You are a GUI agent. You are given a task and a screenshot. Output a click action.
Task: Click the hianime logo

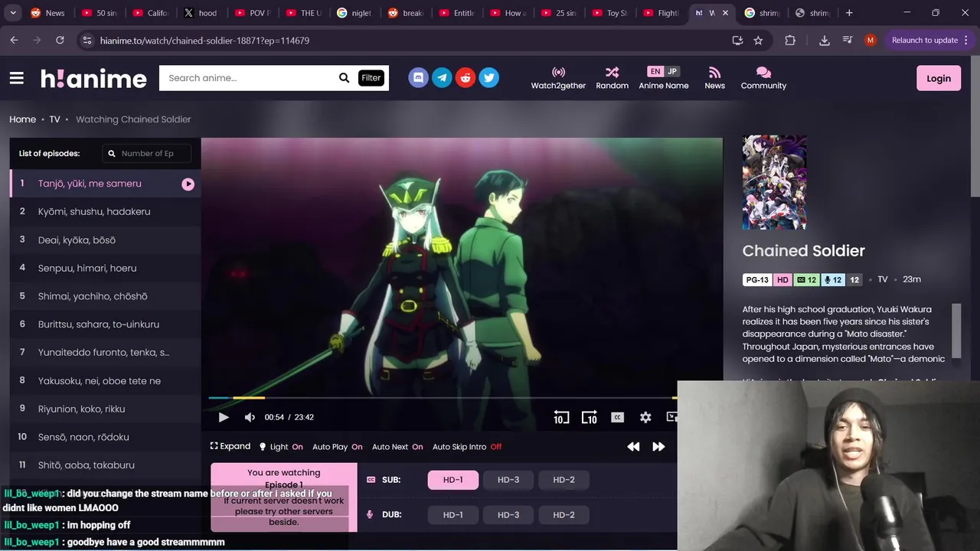93,78
